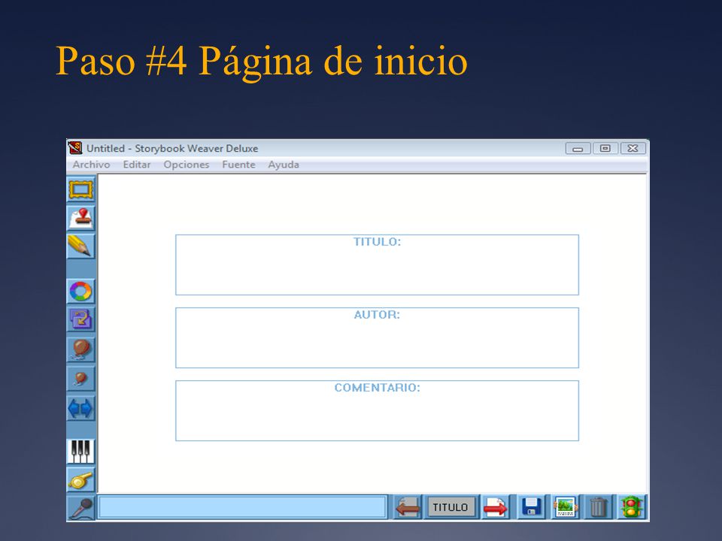Image resolution: width=722 pixels, height=541 pixels.
Task: Click the traffic light exit icon
Action: click(x=632, y=507)
